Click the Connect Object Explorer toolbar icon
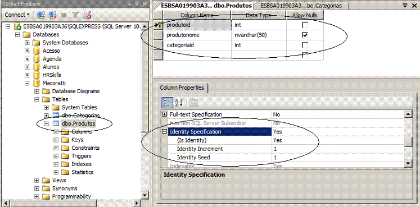 click(40, 15)
